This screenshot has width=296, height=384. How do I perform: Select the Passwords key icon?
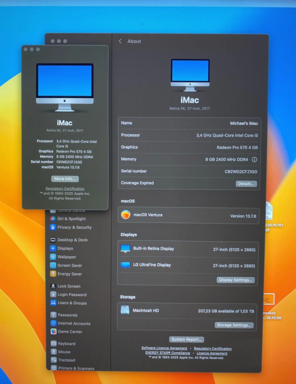[x=53, y=315]
